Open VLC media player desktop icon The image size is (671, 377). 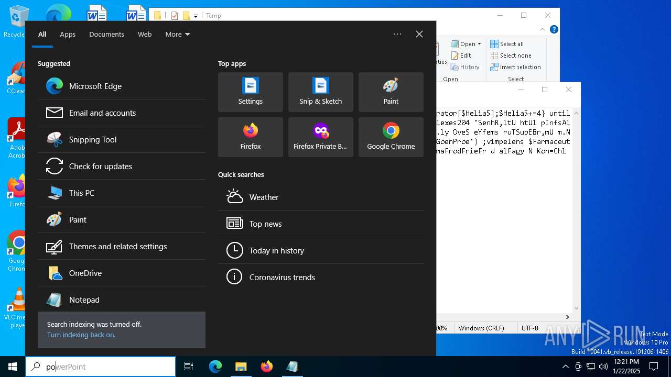pyautogui.click(x=16, y=308)
